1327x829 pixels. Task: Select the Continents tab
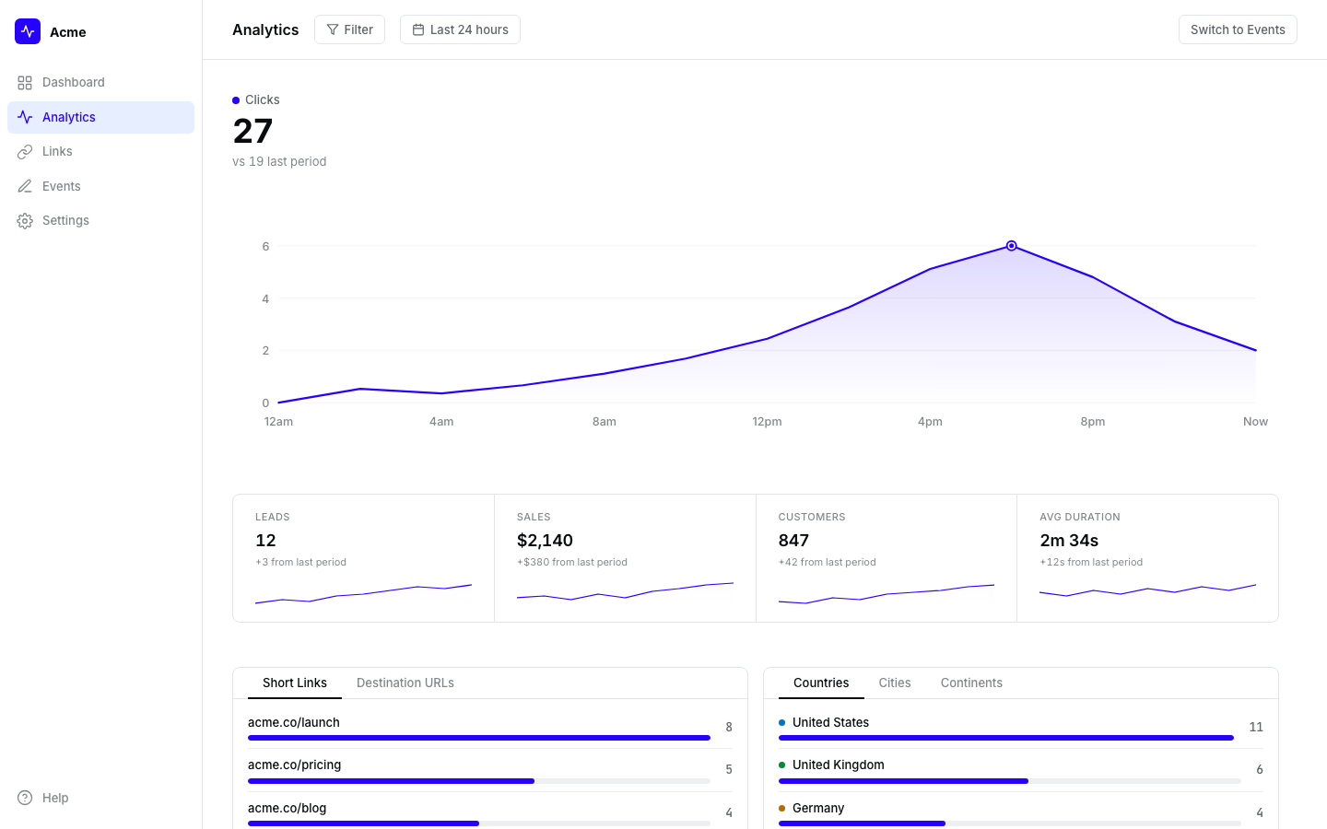(971, 683)
